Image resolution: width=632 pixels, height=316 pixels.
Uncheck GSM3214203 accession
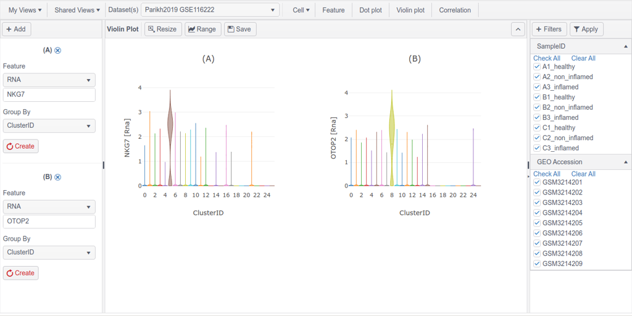point(537,202)
